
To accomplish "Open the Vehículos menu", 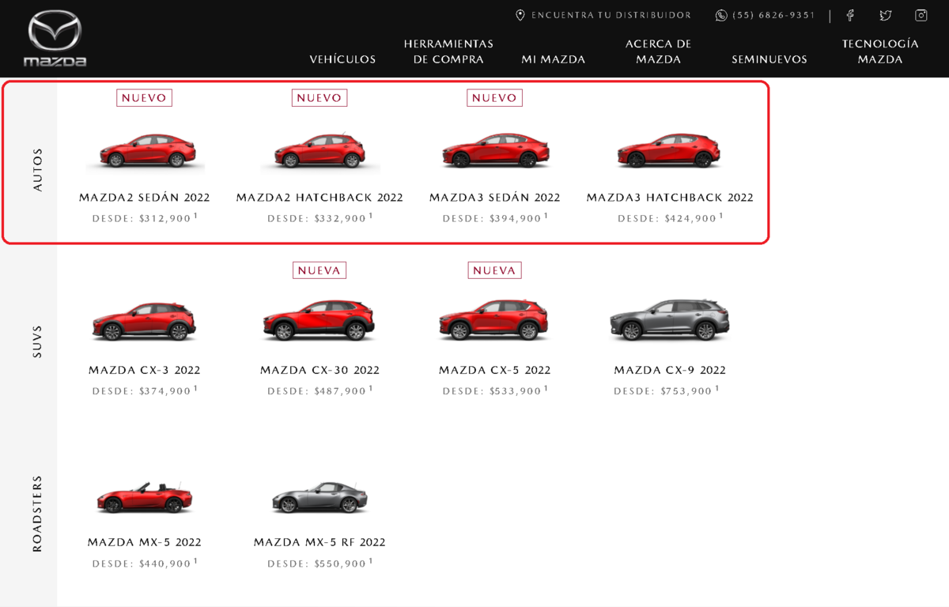I will (x=342, y=59).
